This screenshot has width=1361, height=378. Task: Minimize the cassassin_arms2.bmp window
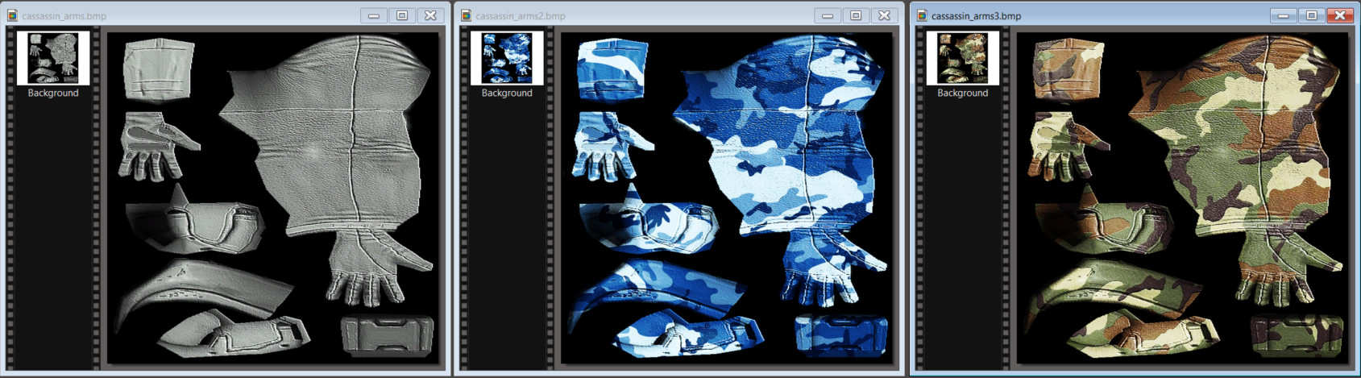(828, 15)
